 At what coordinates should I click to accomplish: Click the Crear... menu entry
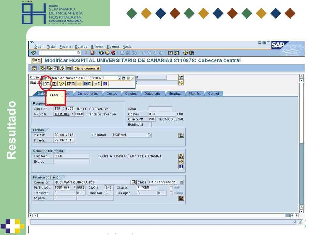[x=55, y=95]
